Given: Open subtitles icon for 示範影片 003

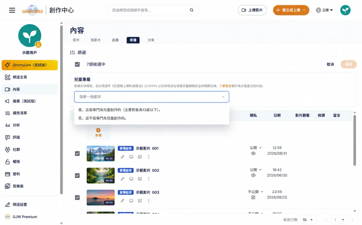Looking at the screenshot, I should pos(140,201).
